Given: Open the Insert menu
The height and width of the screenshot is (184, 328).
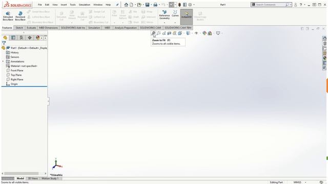Looking at the screenshot, I should pyautogui.click(x=64, y=5).
